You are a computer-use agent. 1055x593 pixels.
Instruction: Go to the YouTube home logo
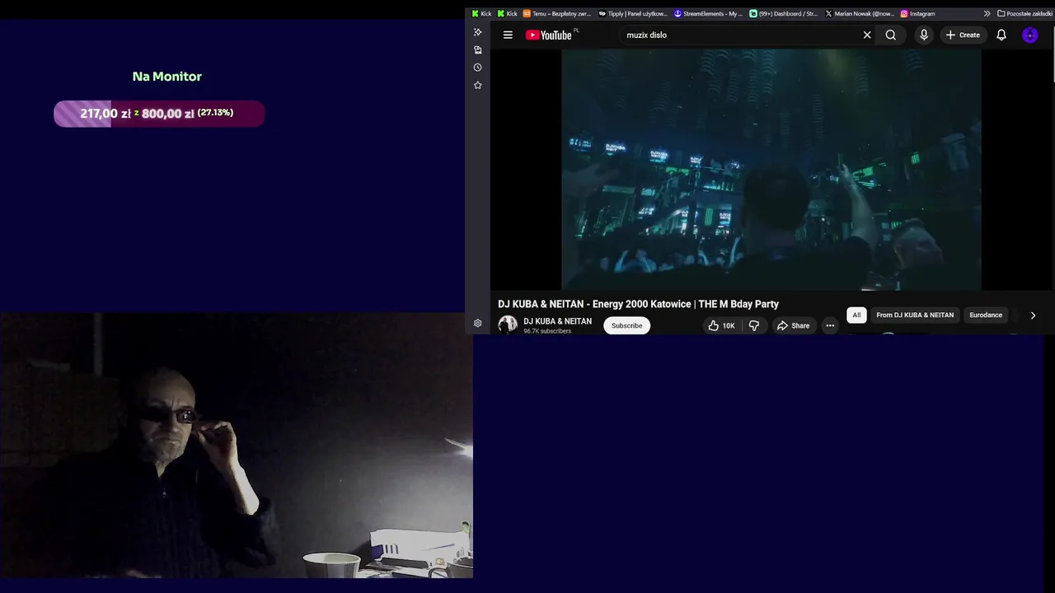click(549, 35)
